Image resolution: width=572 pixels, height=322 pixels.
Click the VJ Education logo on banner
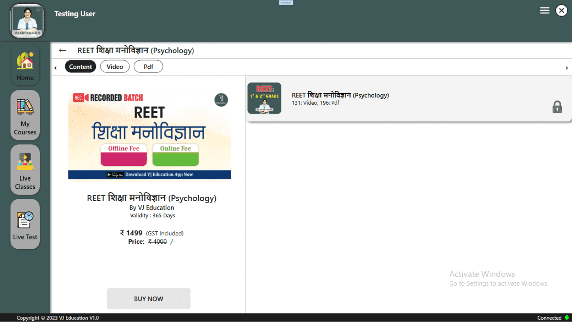pyautogui.click(x=221, y=100)
